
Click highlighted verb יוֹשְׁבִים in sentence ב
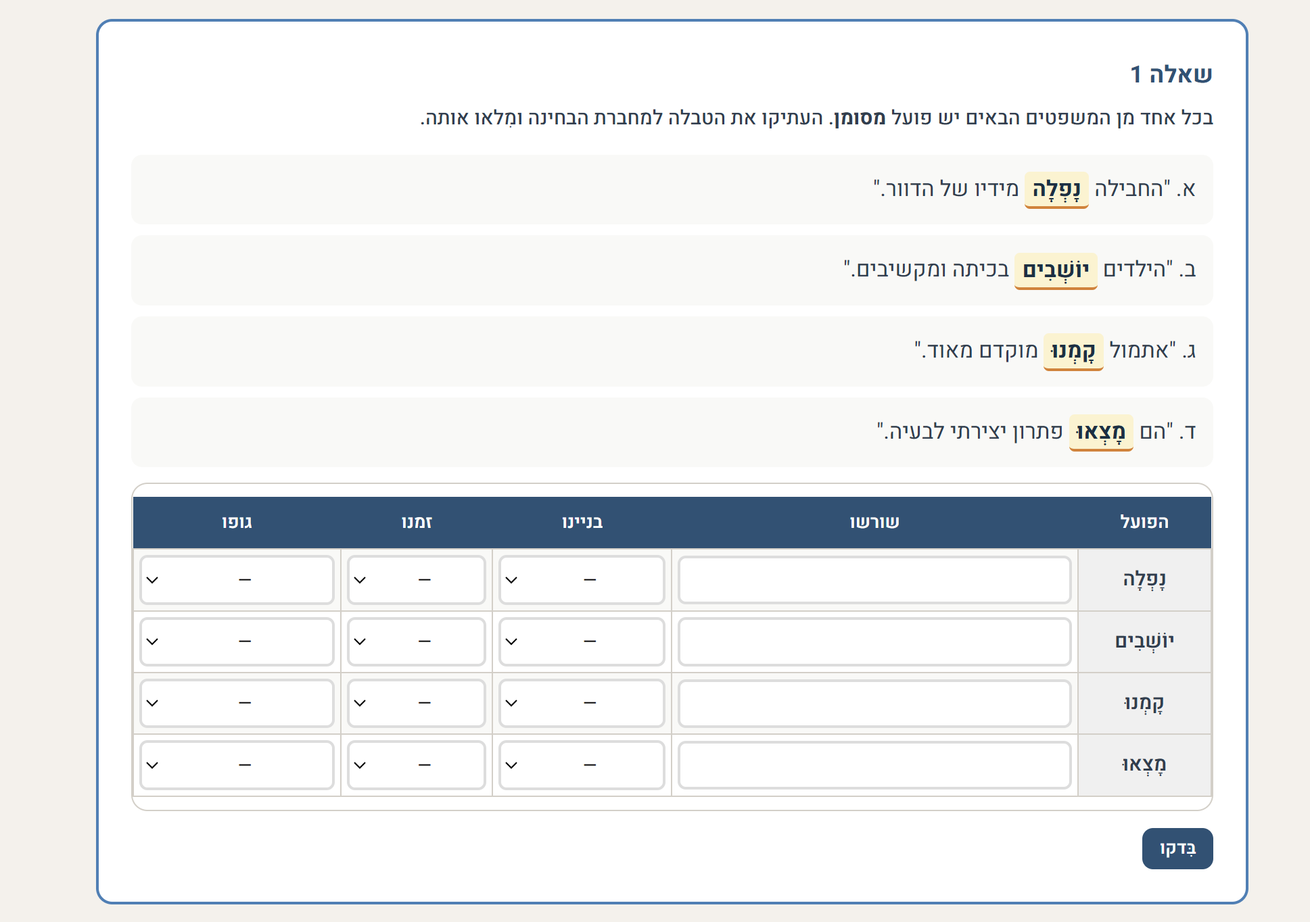pyautogui.click(x=1056, y=271)
